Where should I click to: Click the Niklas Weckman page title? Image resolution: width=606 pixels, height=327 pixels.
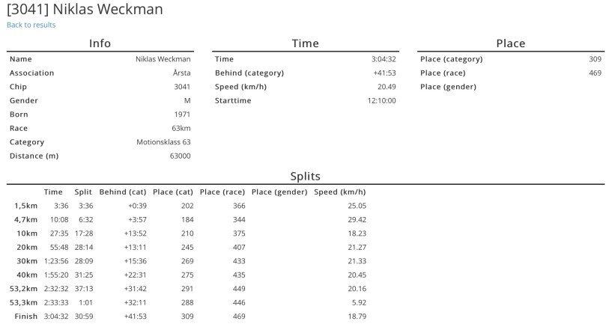click(85, 9)
